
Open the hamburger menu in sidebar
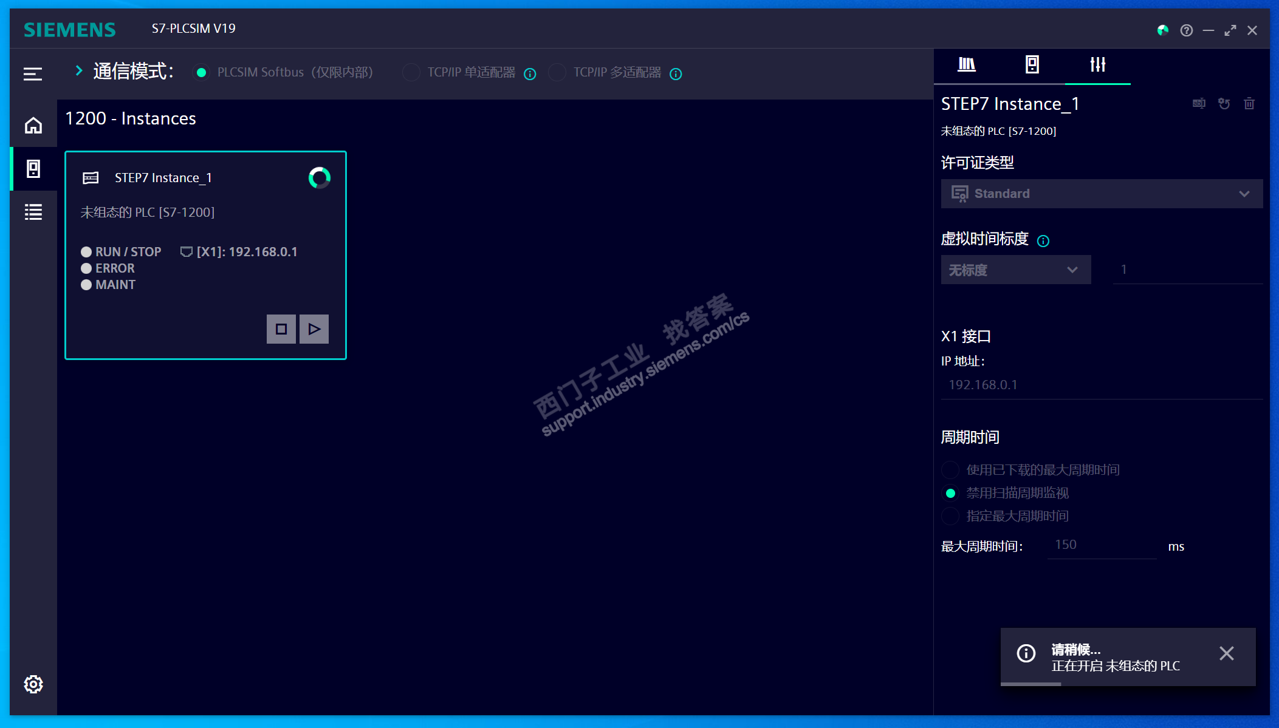33,74
